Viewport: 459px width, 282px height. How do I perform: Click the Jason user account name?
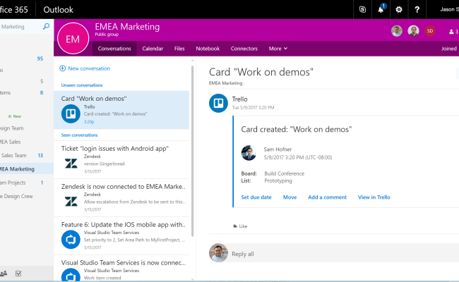(449, 9)
